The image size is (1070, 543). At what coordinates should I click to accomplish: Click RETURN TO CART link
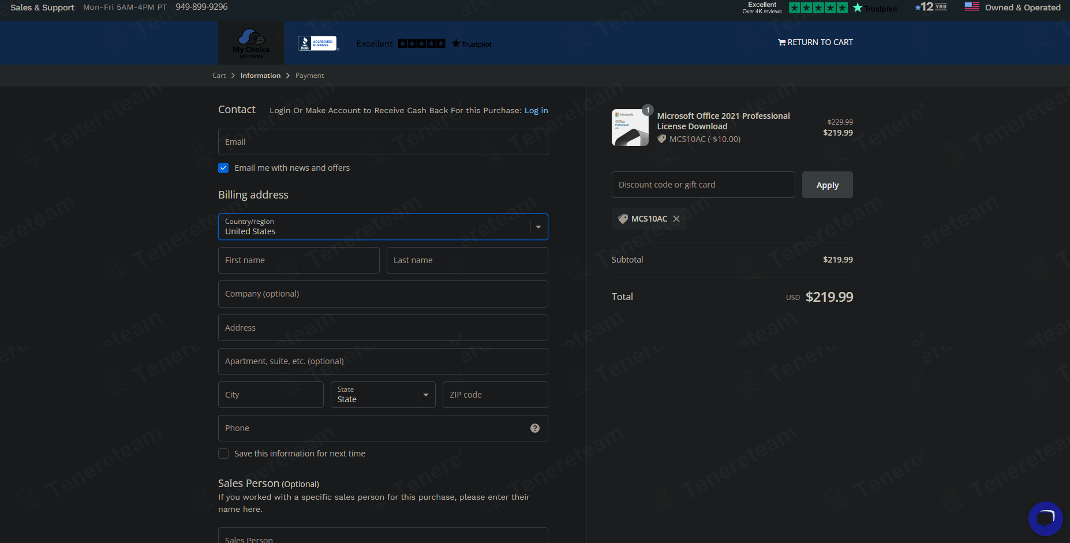(815, 42)
